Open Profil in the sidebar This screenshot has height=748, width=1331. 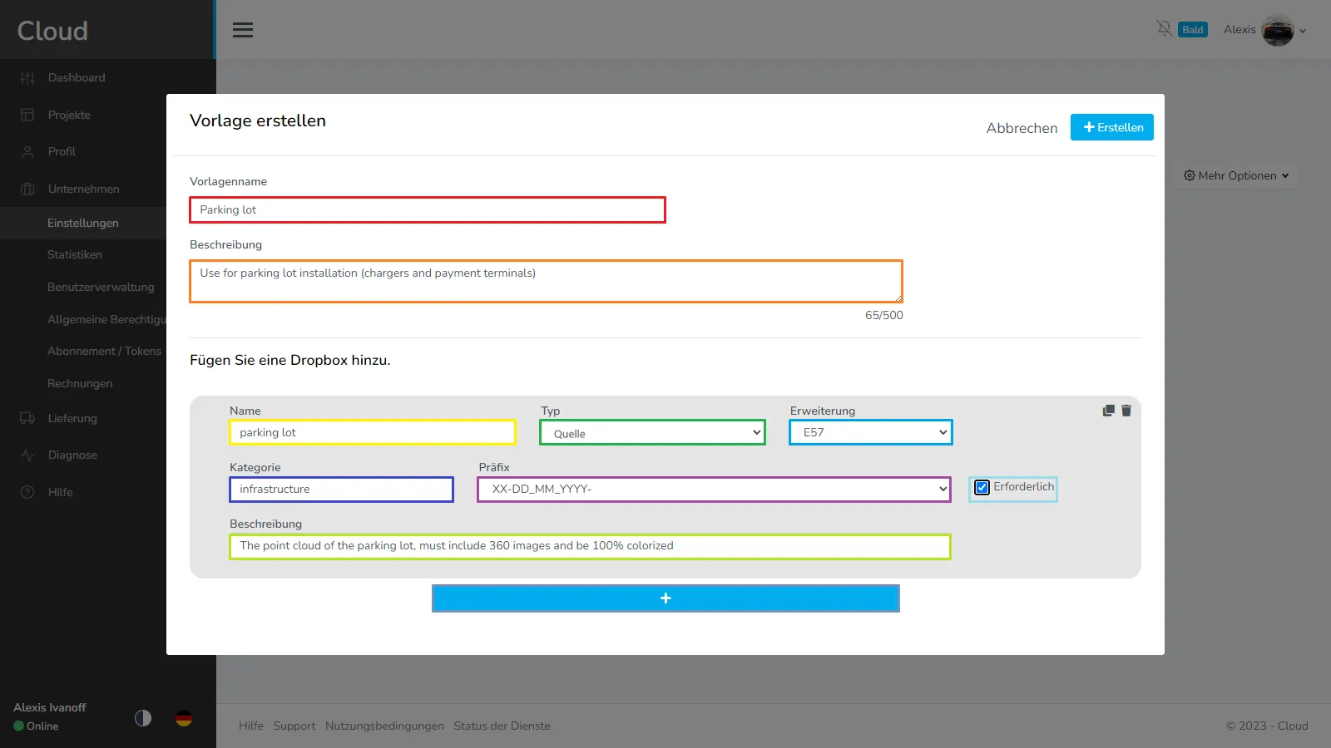coord(62,151)
